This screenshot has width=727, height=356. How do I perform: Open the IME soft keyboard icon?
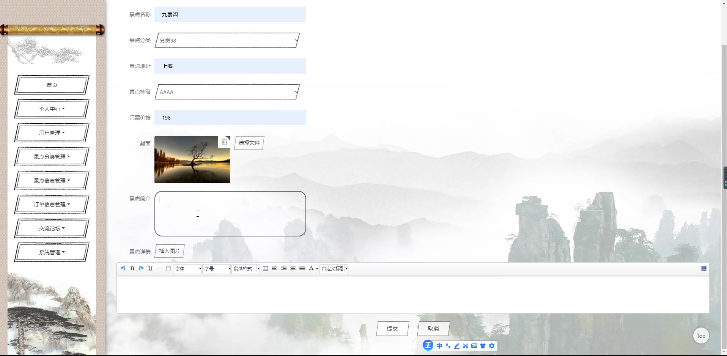point(474,346)
